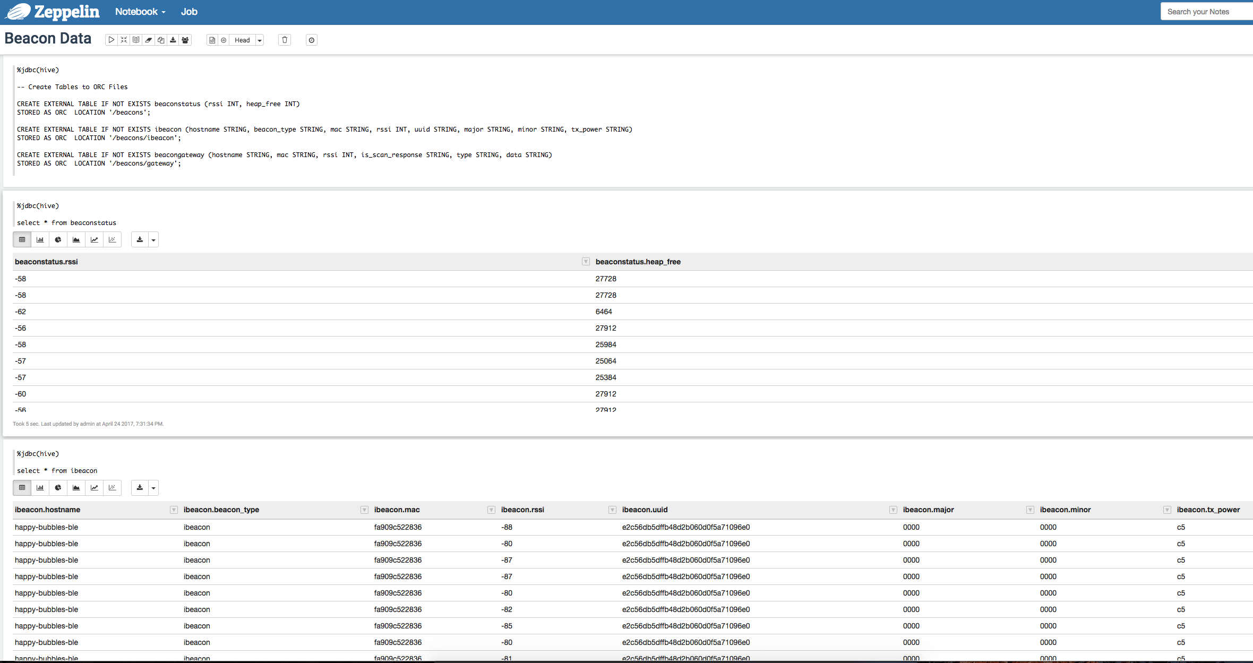Click the download icon in ibeacon results
Image resolution: width=1253 pixels, height=663 pixels.
pyautogui.click(x=139, y=487)
